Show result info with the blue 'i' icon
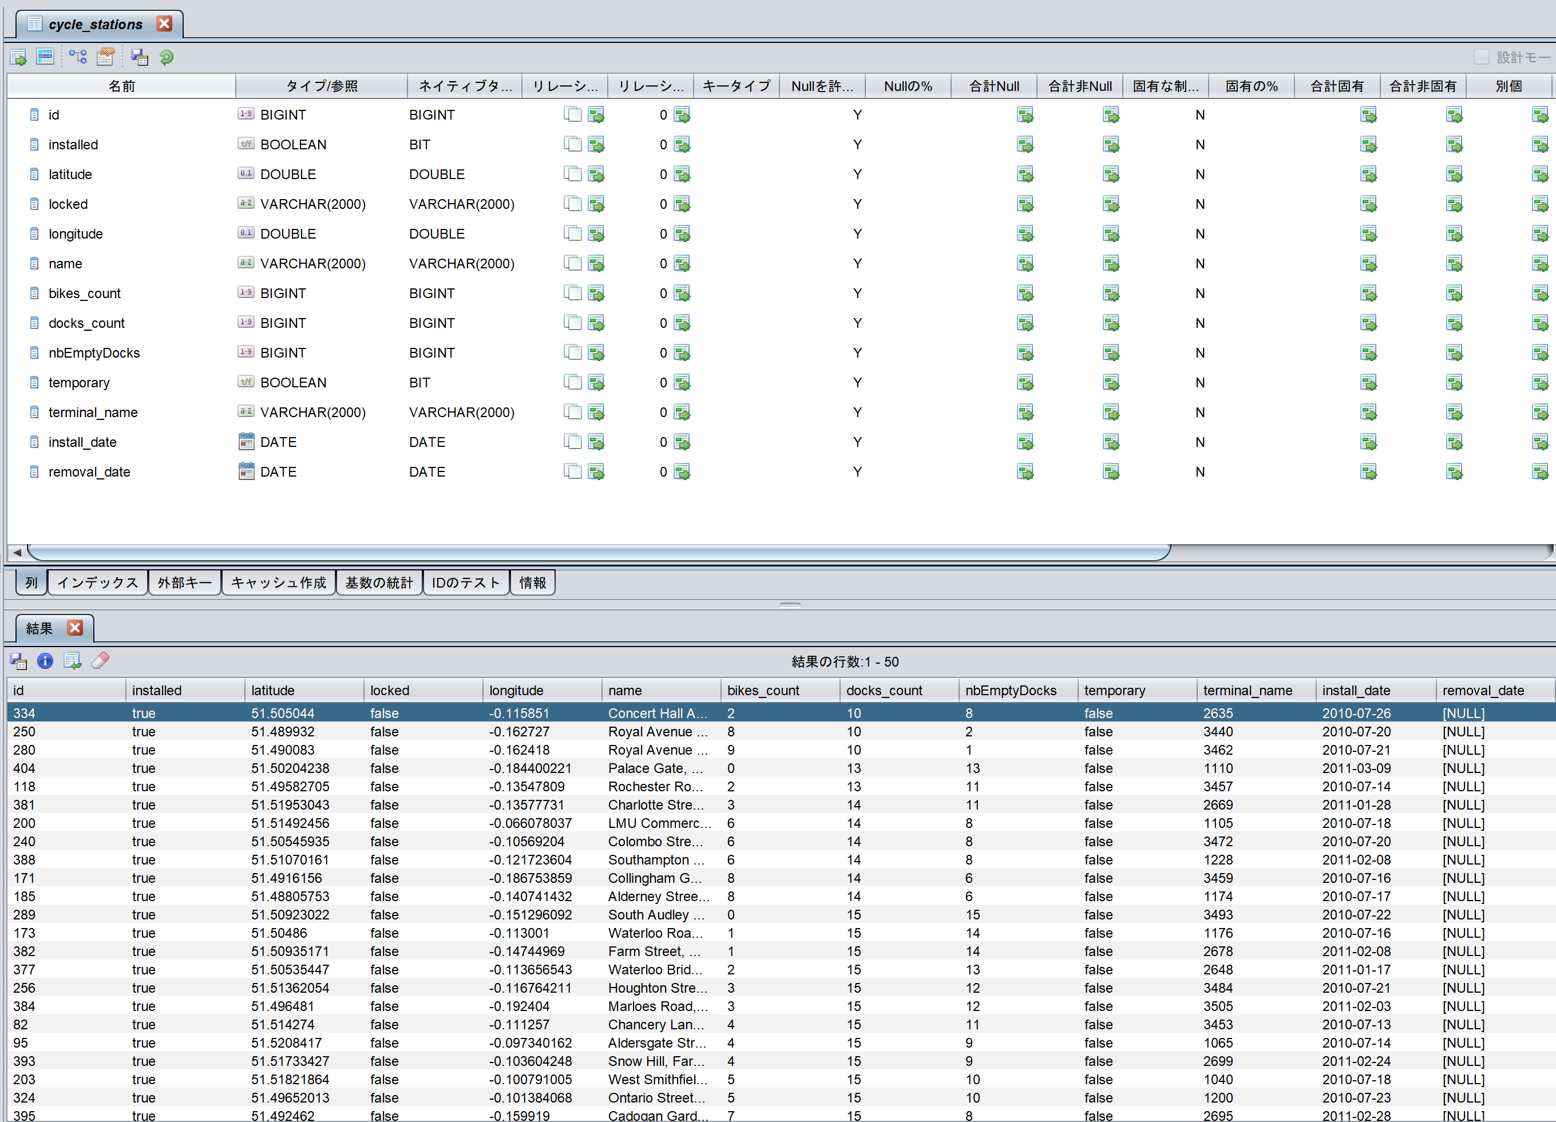Screen dimensions: 1556x1122 (45, 661)
